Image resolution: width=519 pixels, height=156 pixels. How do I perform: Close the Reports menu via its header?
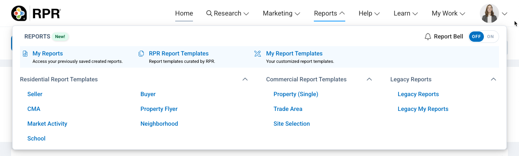[x=329, y=13]
